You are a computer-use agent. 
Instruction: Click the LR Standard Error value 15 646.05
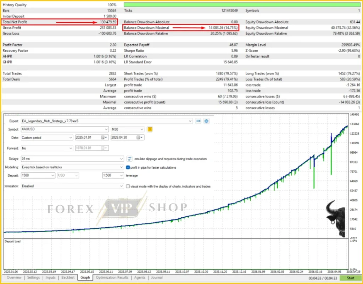point(230,62)
